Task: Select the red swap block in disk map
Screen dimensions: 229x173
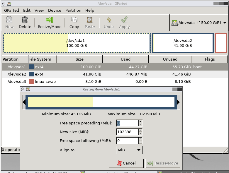Action: point(221,43)
